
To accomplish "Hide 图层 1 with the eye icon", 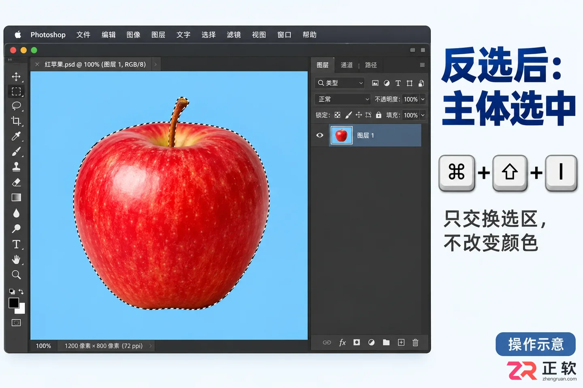I will 320,135.
